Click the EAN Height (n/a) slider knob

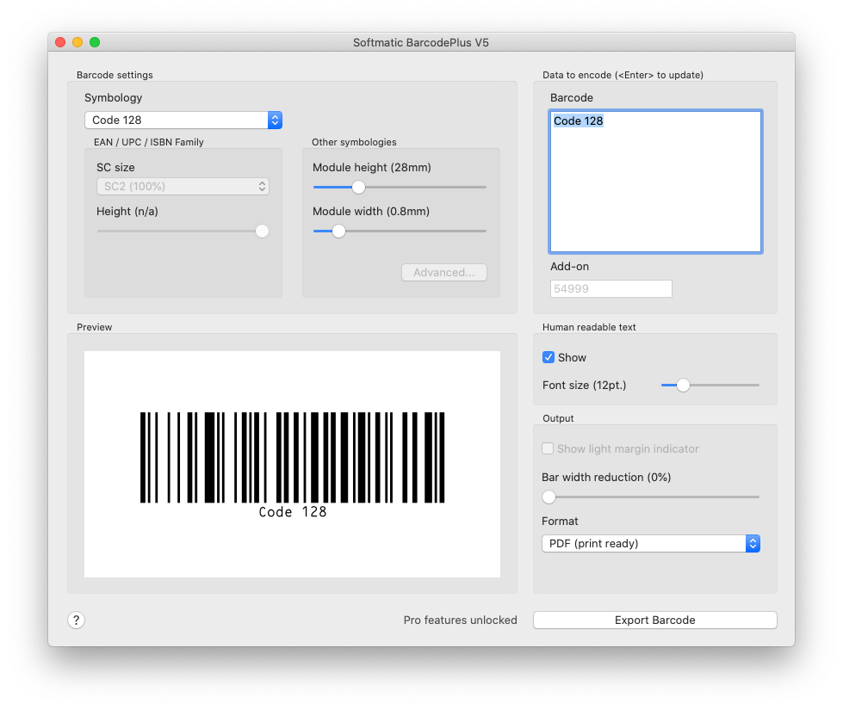[x=262, y=232]
